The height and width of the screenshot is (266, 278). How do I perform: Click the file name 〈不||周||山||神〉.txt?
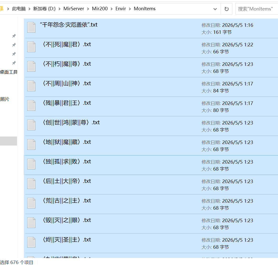[66, 83]
